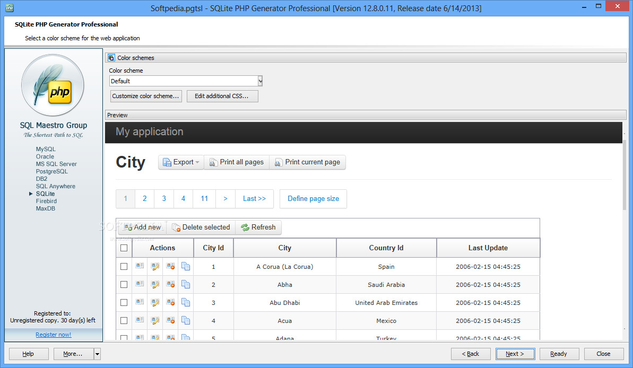Click Print all pages button
The width and height of the screenshot is (633, 368).
click(237, 162)
